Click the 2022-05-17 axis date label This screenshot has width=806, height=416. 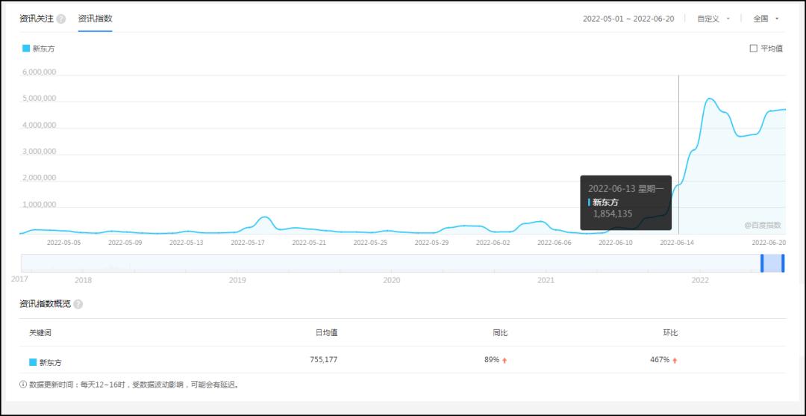point(248,242)
